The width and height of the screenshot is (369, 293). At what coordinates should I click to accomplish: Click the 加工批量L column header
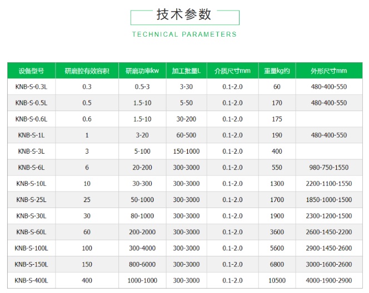(186, 71)
